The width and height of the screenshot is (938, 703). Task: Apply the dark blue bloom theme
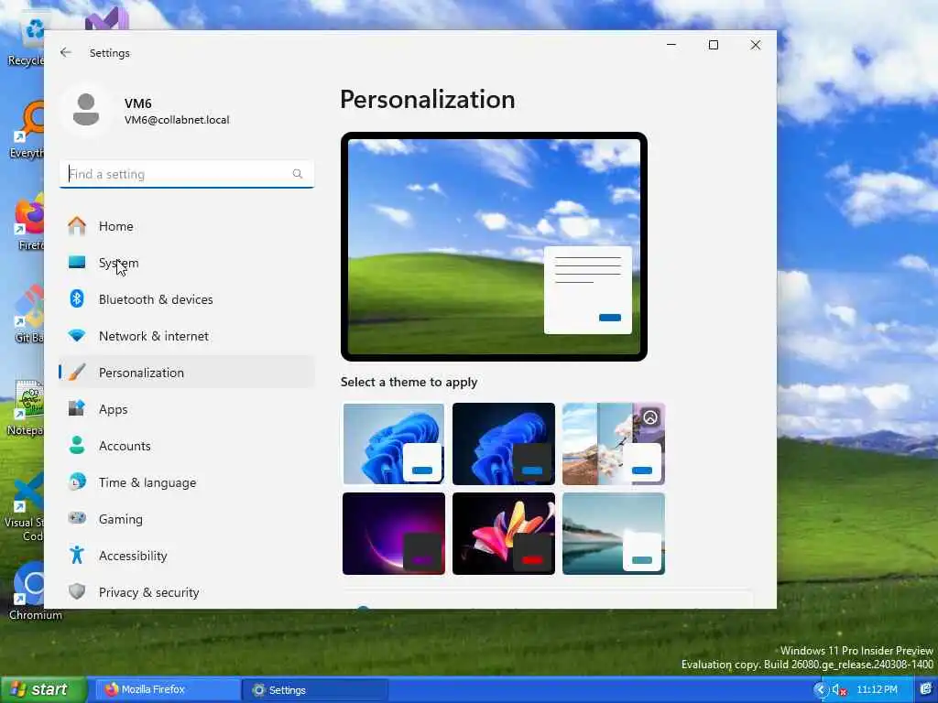[x=504, y=444]
